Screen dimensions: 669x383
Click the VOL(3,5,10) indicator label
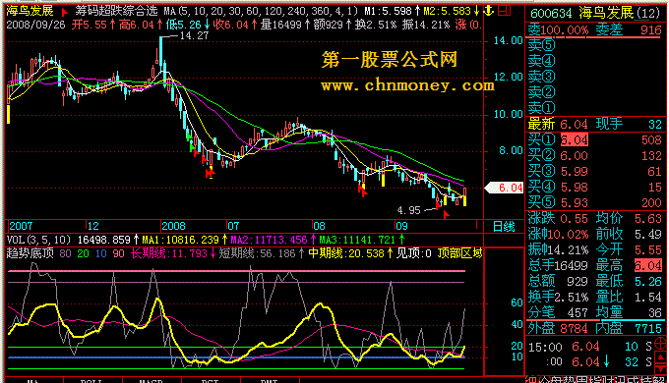(38, 240)
